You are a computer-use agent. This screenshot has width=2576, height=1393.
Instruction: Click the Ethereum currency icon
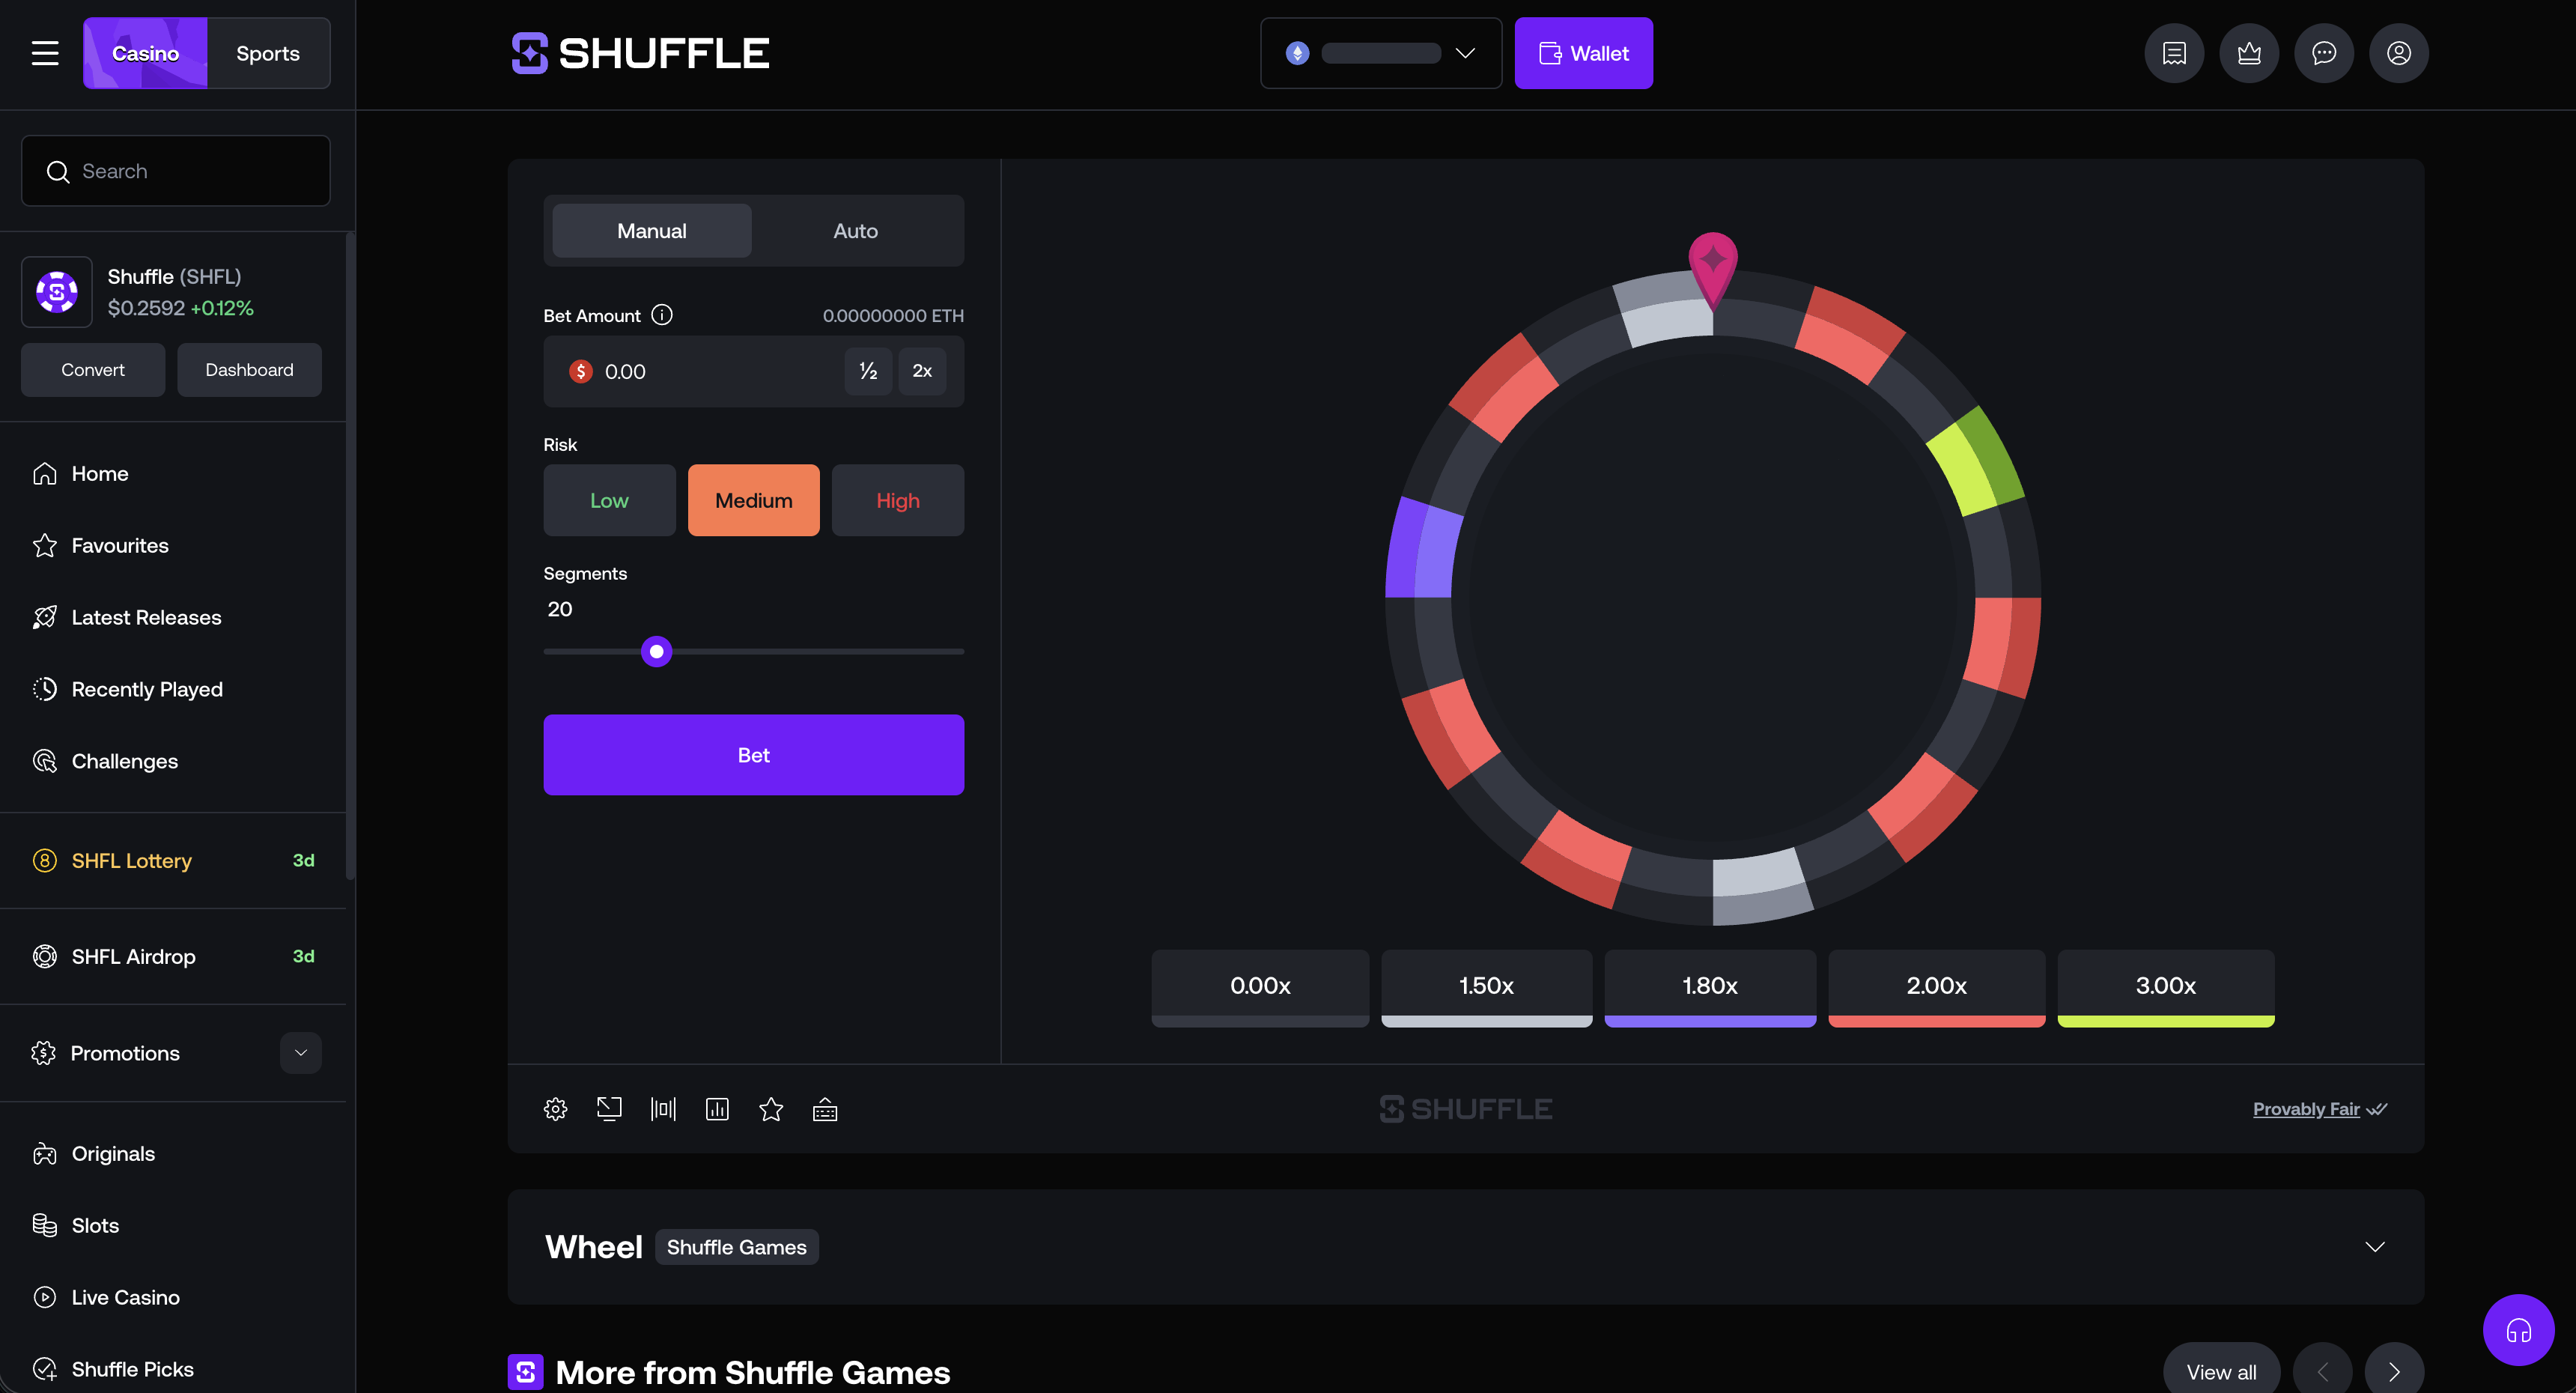point(1297,53)
